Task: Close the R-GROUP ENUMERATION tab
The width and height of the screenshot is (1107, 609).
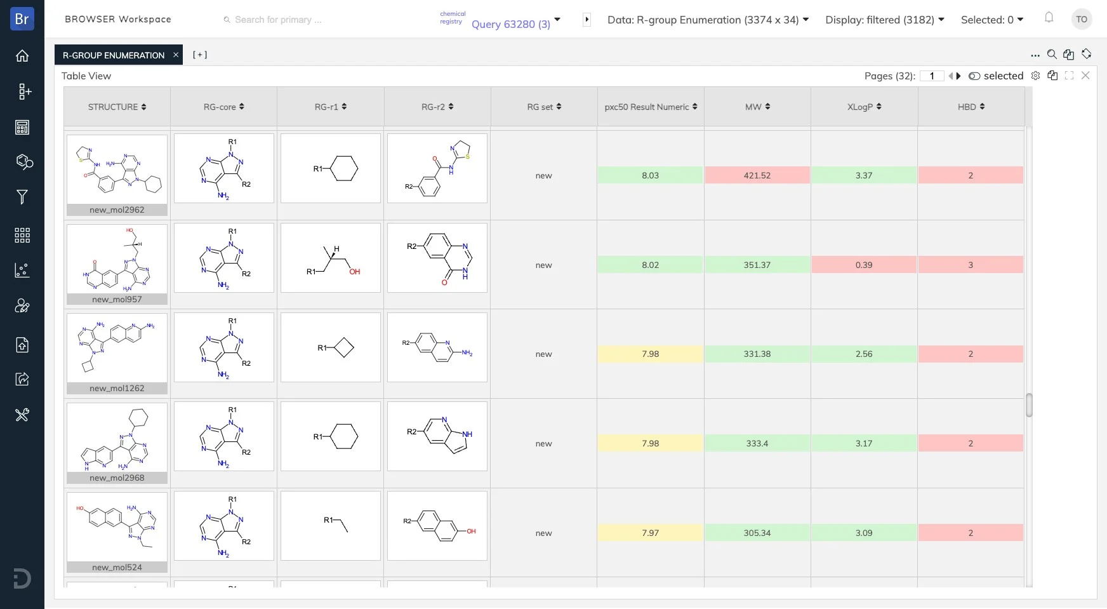Action: [x=176, y=55]
